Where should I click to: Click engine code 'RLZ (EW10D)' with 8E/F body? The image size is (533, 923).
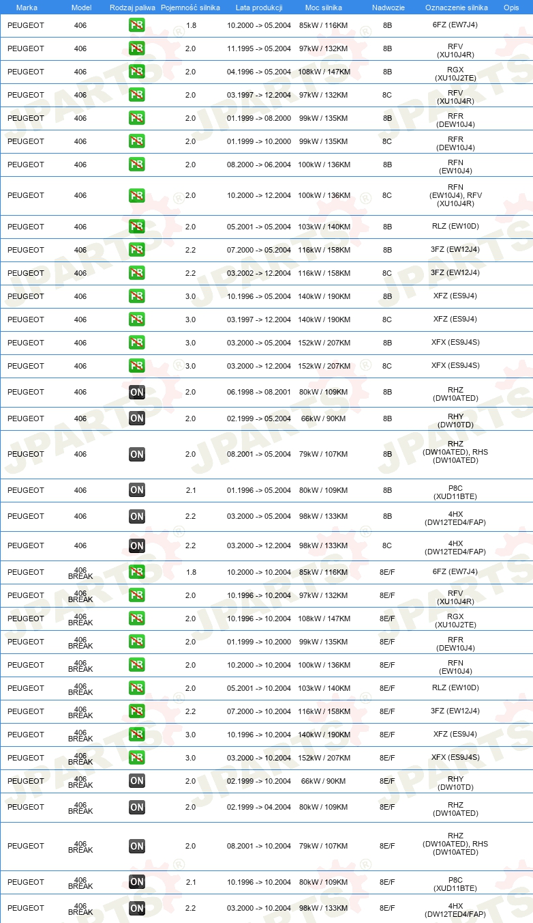coord(455,688)
